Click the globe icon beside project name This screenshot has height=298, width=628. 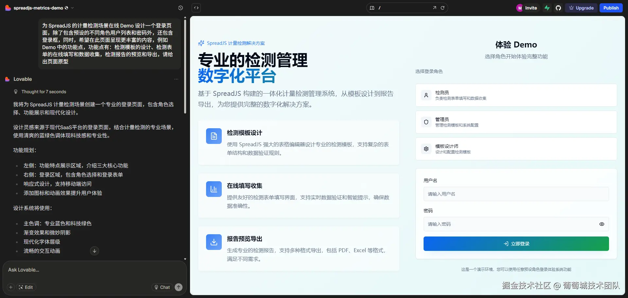[66, 8]
